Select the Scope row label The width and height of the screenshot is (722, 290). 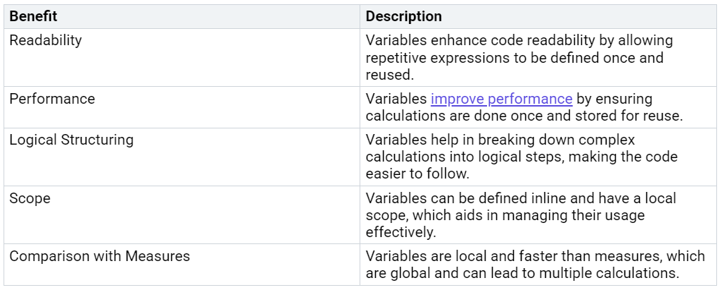pyautogui.click(x=30, y=198)
